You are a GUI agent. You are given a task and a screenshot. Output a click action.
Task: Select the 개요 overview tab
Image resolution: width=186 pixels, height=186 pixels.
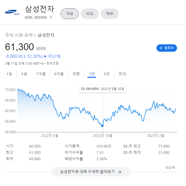click(70, 14)
